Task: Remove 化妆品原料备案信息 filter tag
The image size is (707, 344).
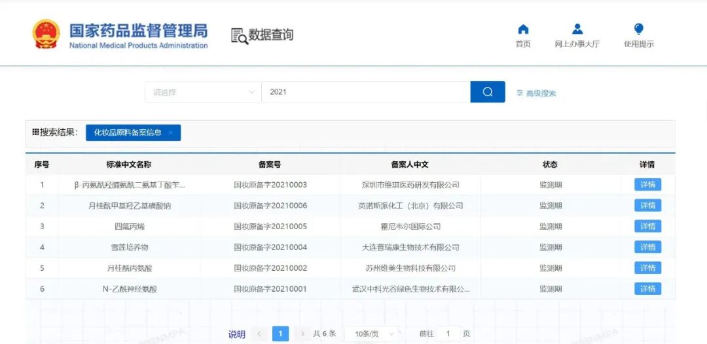Action: (x=170, y=133)
